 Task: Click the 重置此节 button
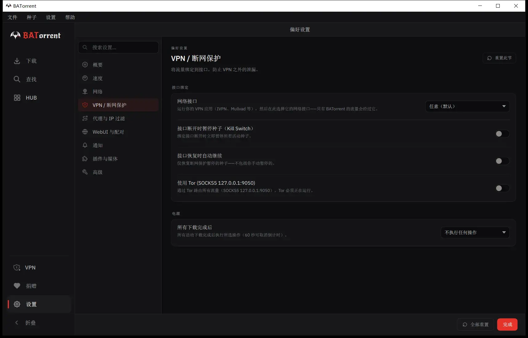pyautogui.click(x=499, y=58)
